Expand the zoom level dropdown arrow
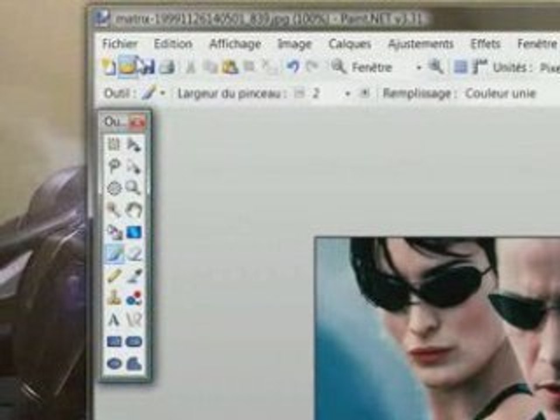 pos(419,68)
